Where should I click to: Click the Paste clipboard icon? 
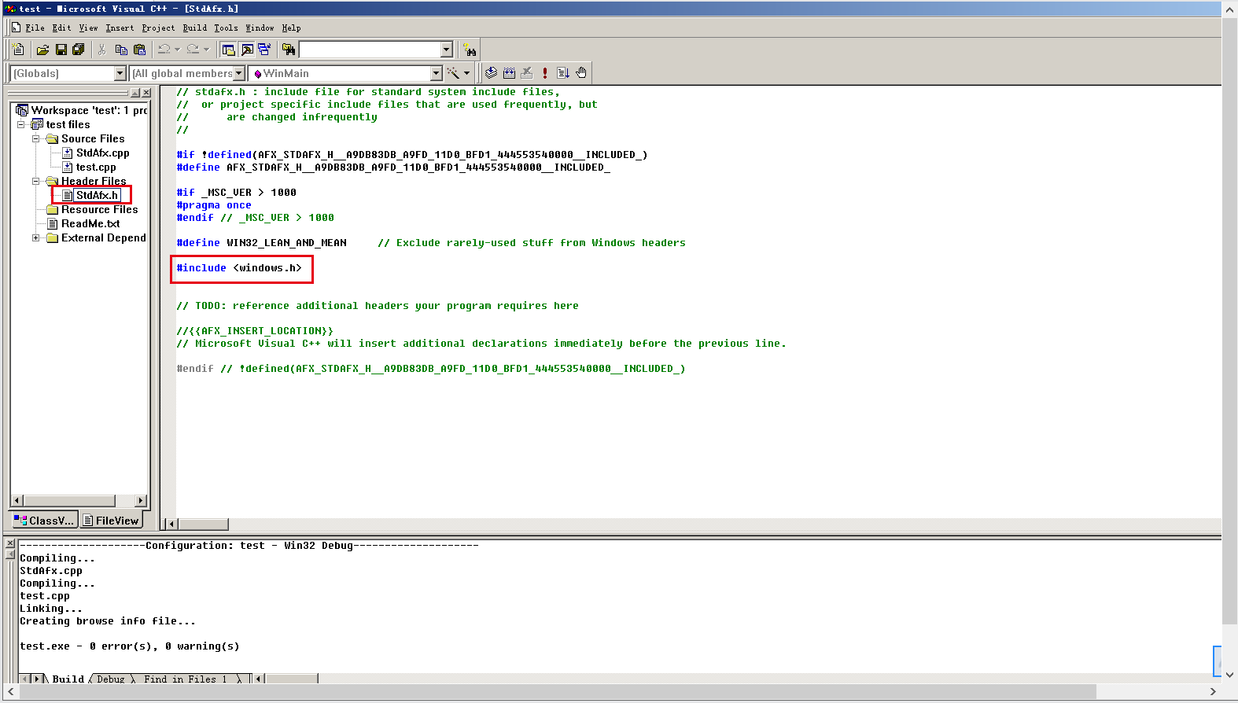tap(139, 50)
